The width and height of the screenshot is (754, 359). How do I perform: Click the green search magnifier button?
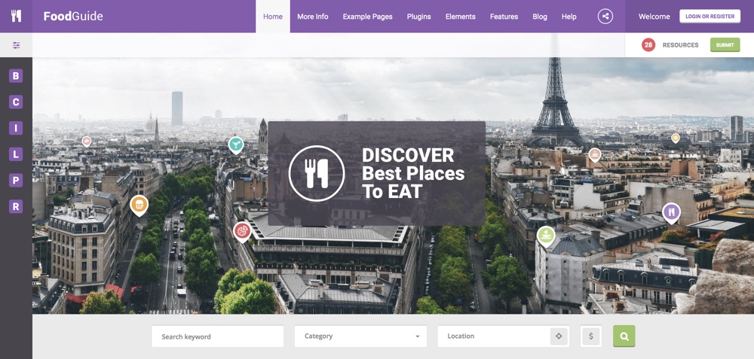[624, 336]
